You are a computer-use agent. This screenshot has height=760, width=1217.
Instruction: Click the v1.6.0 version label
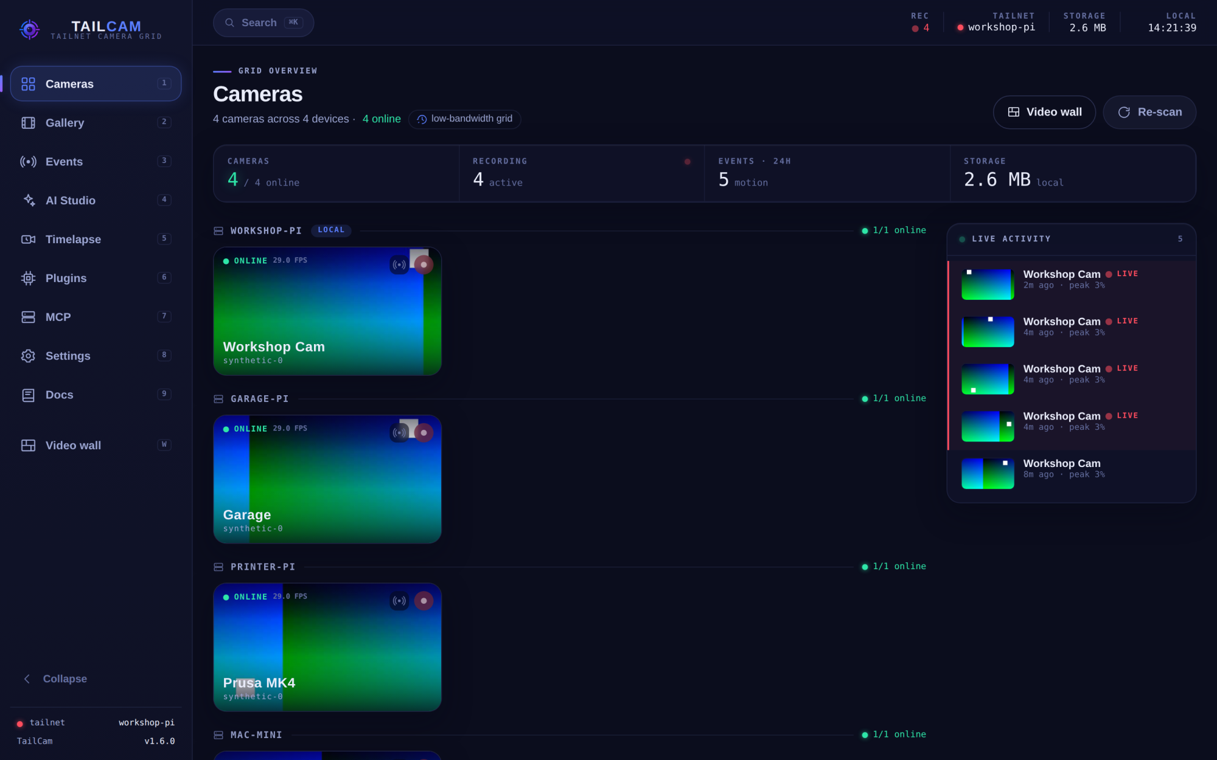159,741
